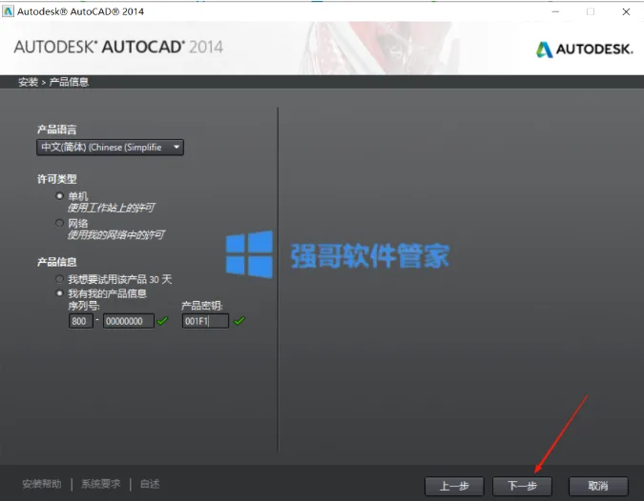This screenshot has height=501, width=644.
Task: Click the 使用工作站上的许可 description text
Action: coord(112,208)
